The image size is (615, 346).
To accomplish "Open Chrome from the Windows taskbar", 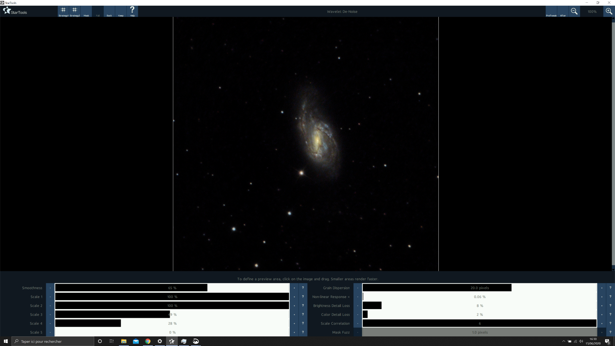I will 148,341.
